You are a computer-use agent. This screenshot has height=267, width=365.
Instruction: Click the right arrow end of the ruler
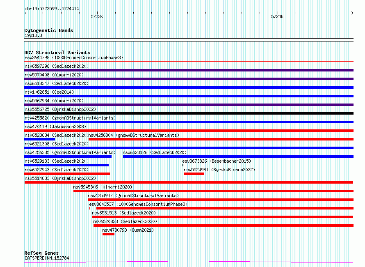coord(352,13)
